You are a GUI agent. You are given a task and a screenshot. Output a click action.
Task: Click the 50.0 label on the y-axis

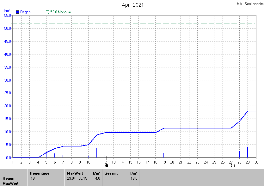coord(7,28)
